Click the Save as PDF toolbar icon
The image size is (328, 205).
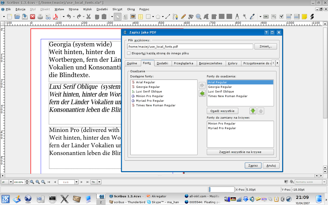click(56, 17)
